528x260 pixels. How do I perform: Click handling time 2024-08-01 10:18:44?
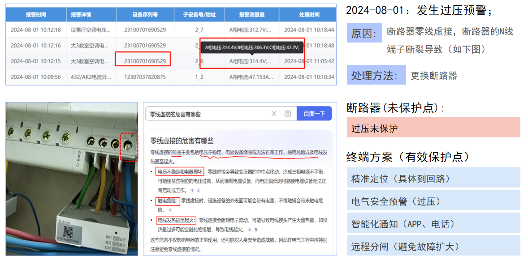click(309, 30)
